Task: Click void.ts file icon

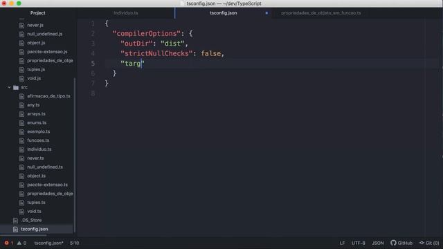Action: tap(21, 212)
